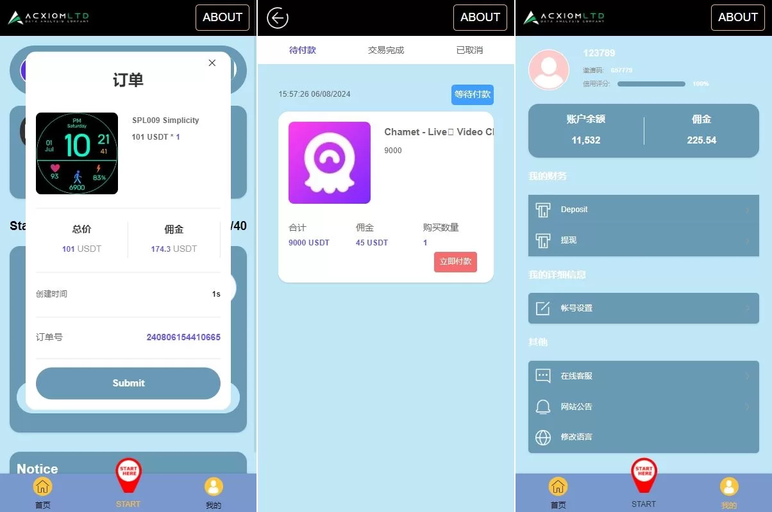Viewport: 772px width, 512px height.
Task: Open the 帐号设置 menu entry
Action: pos(644,308)
